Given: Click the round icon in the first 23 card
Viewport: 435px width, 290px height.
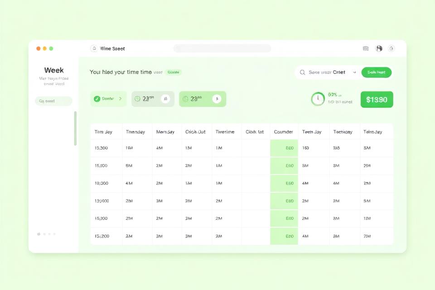Looking at the screenshot, I should click(x=165, y=98).
